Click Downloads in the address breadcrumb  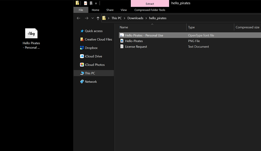click(x=135, y=18)
